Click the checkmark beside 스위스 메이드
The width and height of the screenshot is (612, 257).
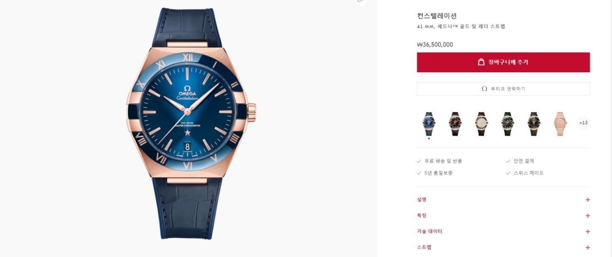point(508,173)
